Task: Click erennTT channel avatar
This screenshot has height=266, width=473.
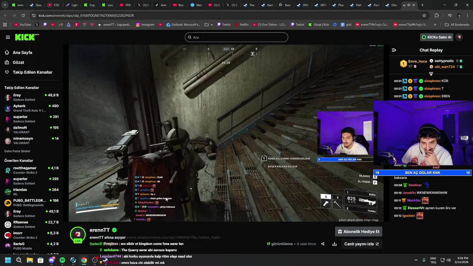Action: tap(78, 234)
